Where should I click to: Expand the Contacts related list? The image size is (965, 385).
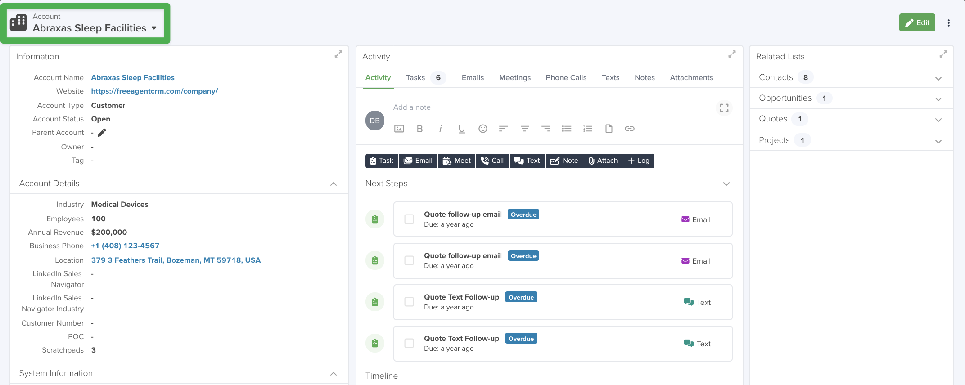click(x=938, y=78)
